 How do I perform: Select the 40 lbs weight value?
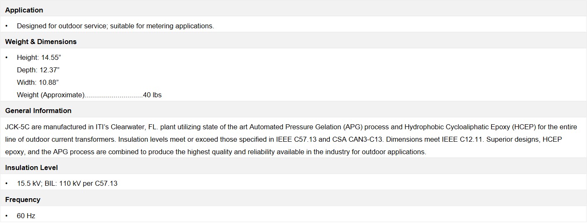[152, 95]
